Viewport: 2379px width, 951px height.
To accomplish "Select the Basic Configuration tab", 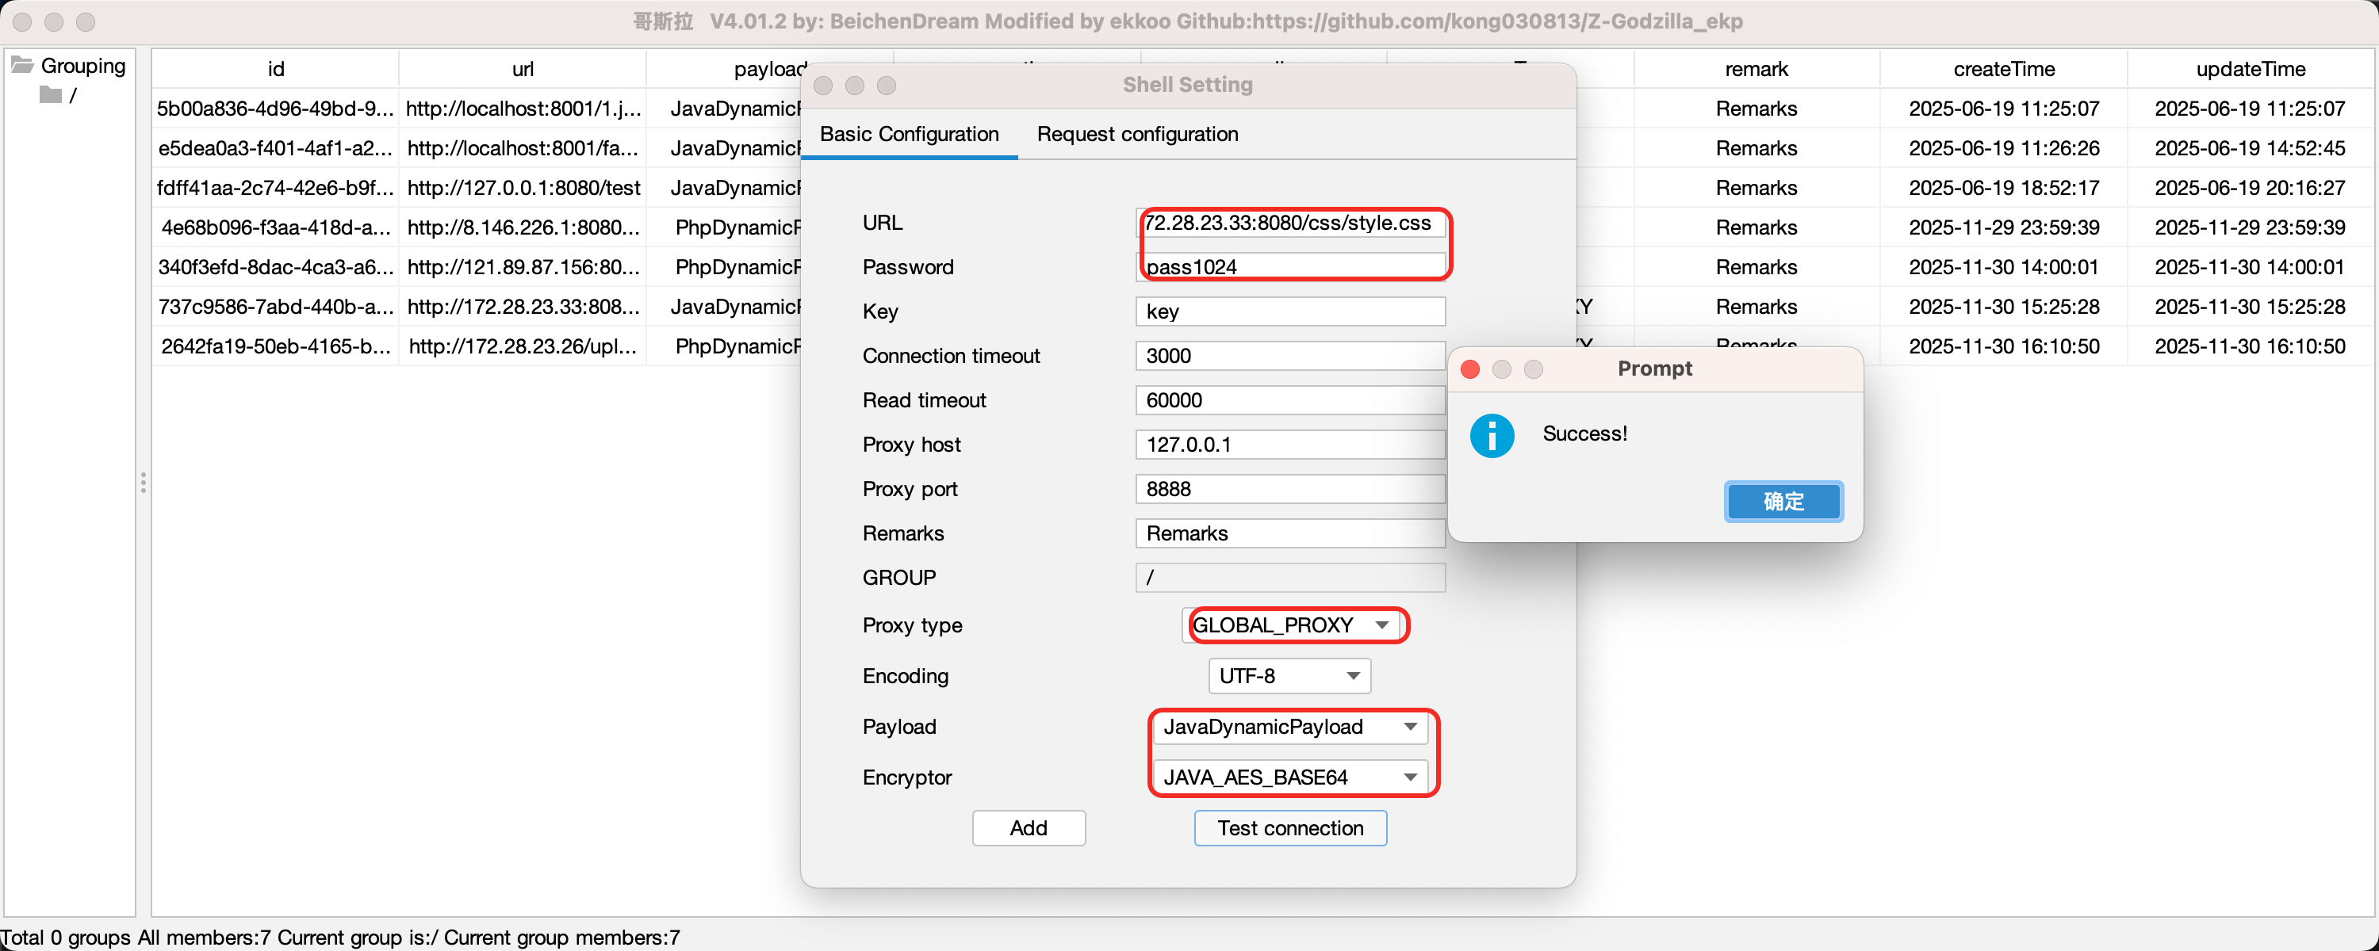I will (909, 135).
